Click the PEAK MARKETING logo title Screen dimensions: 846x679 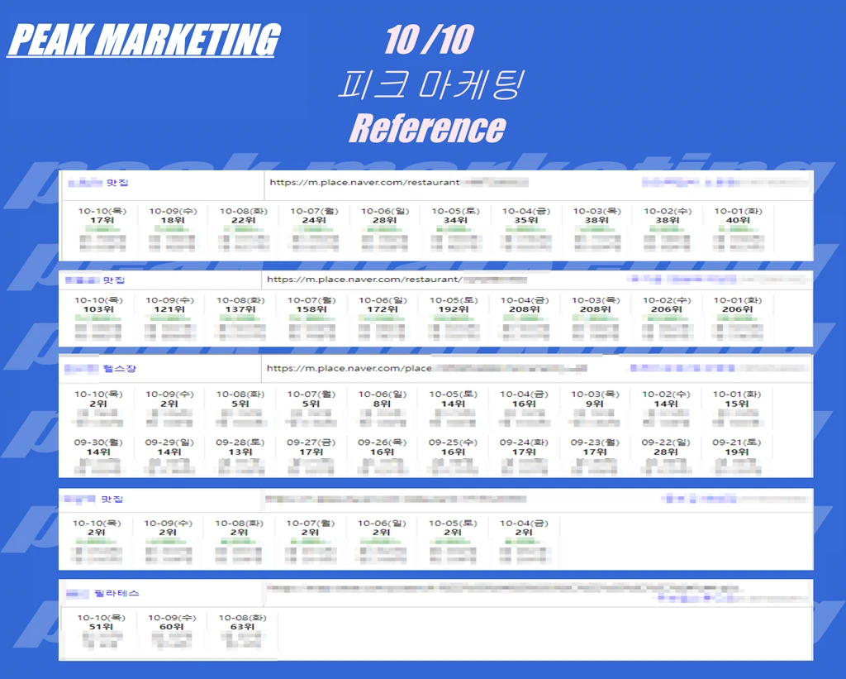143,41
